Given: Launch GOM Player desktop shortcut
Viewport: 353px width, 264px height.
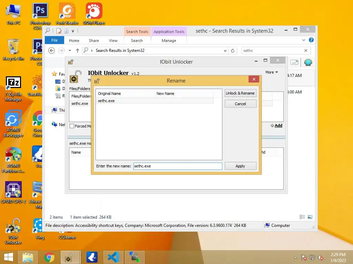Looking at the screenshot, I should [x=94, y=13].
